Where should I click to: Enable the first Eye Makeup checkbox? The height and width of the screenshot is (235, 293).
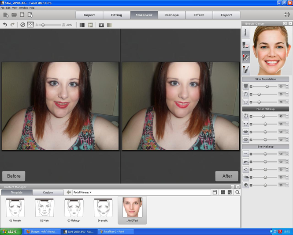(x=251, y=154)
